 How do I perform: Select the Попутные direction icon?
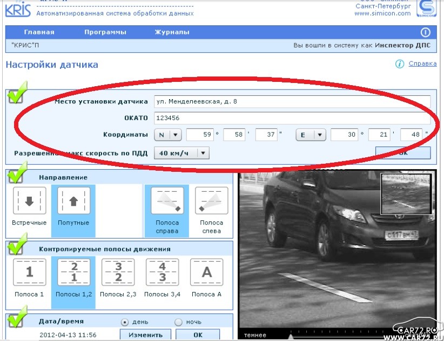pos(73,201)
